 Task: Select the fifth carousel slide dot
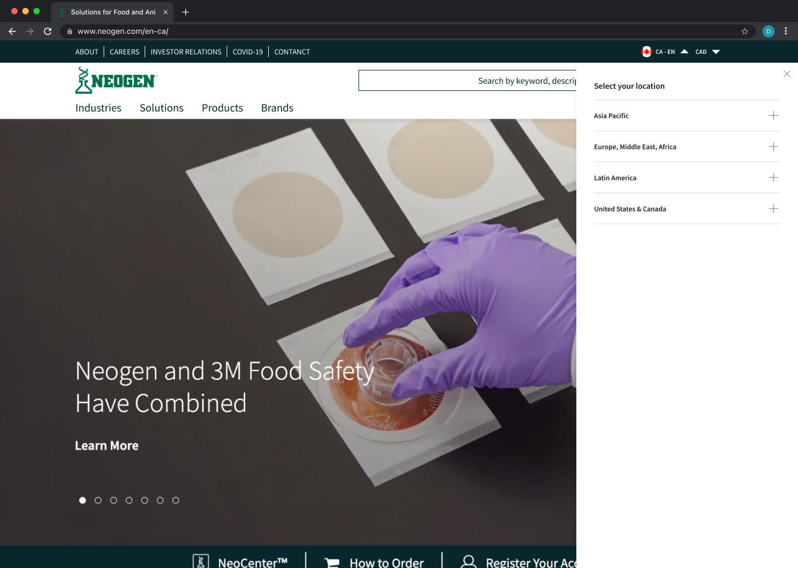[x=145, y=500]
